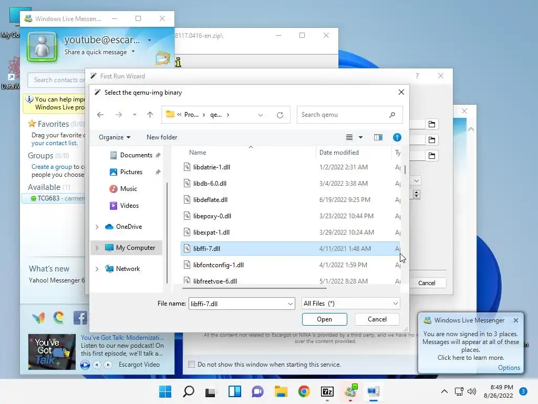Select Documents in navigation pane
Screen dimensions: 538x404
tap(136, 155)
